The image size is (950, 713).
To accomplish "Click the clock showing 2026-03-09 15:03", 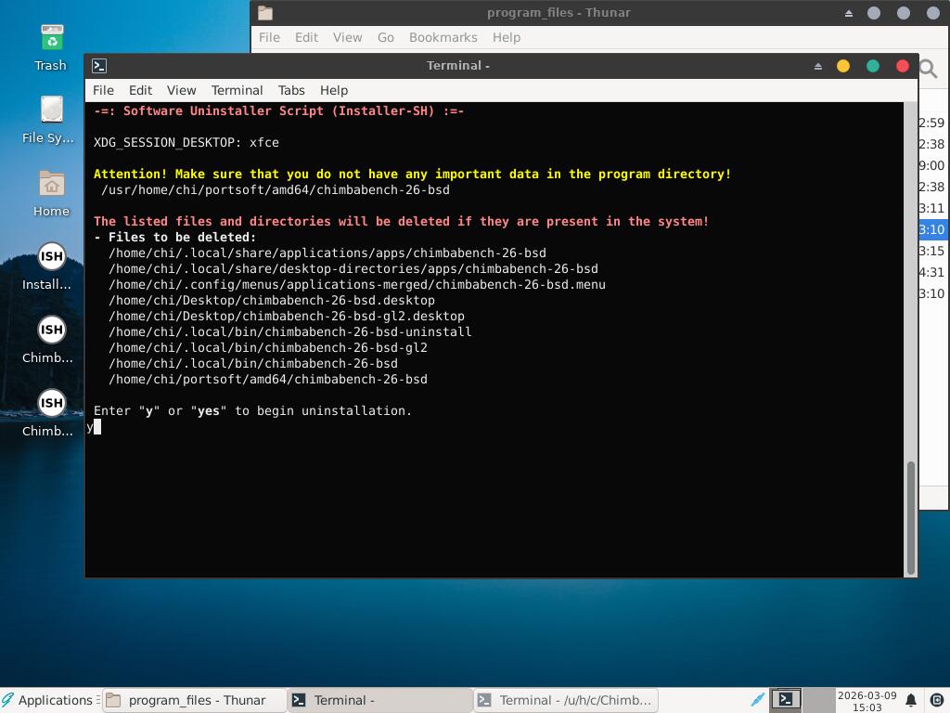I will [867, 701].
